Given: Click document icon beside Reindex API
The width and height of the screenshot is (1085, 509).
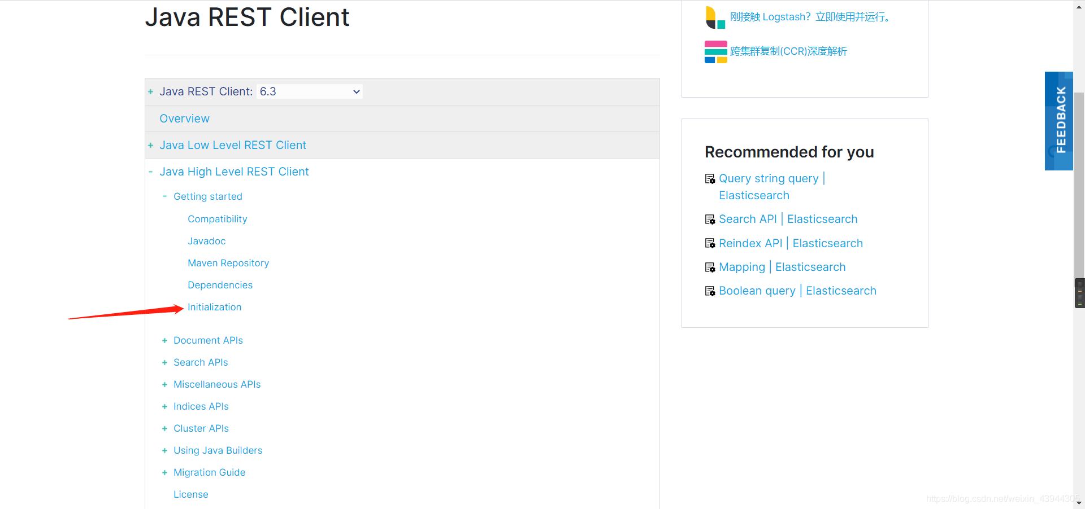Looking at the screenshot, I should (x=710, y=243).
